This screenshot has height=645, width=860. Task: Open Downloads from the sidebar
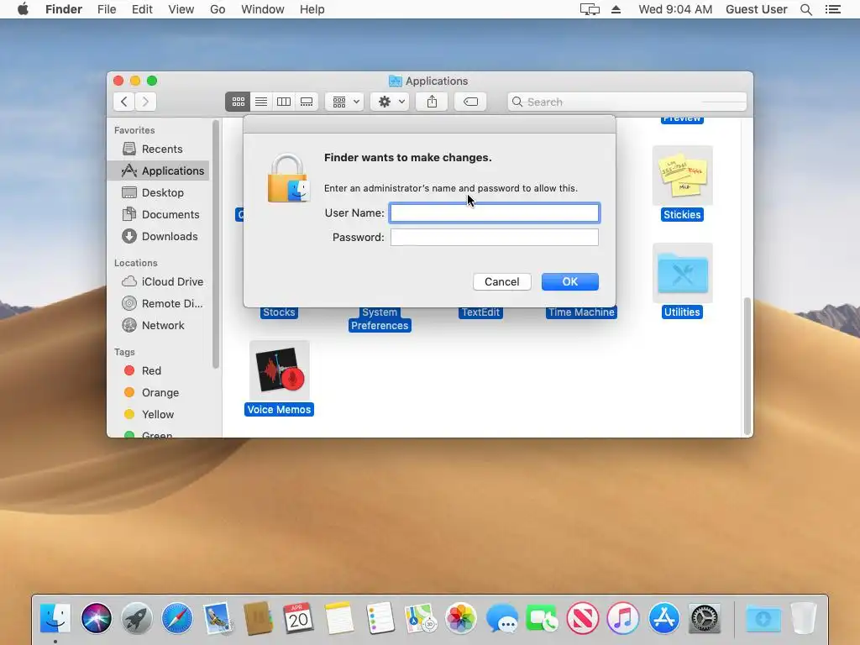[x=158, y=236]
